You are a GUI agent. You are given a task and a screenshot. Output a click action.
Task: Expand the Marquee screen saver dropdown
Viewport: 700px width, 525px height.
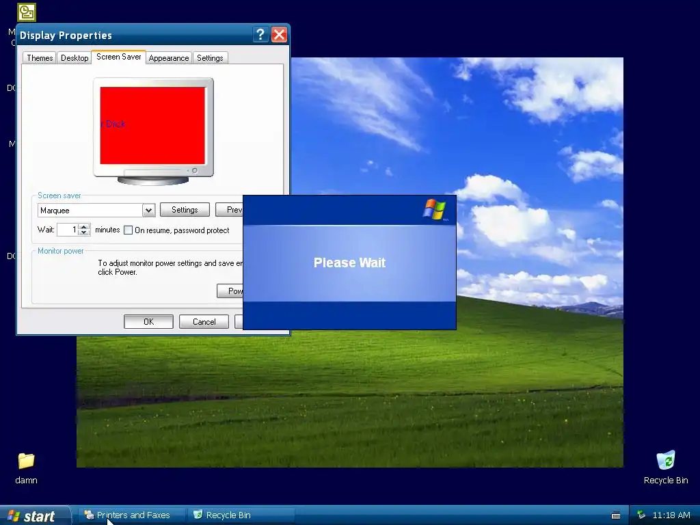pyautogui.click(x=148, y=211)
